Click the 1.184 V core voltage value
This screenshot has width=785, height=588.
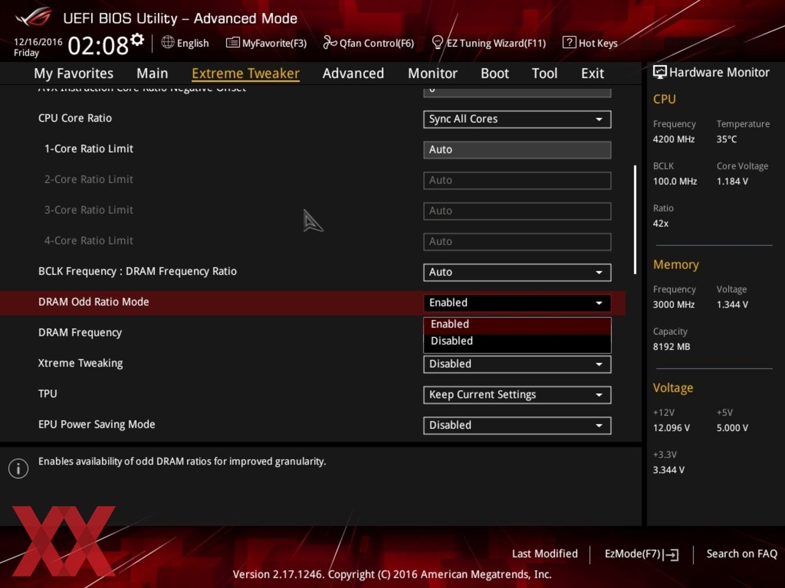pyautogui.click(x=732, y=181)
